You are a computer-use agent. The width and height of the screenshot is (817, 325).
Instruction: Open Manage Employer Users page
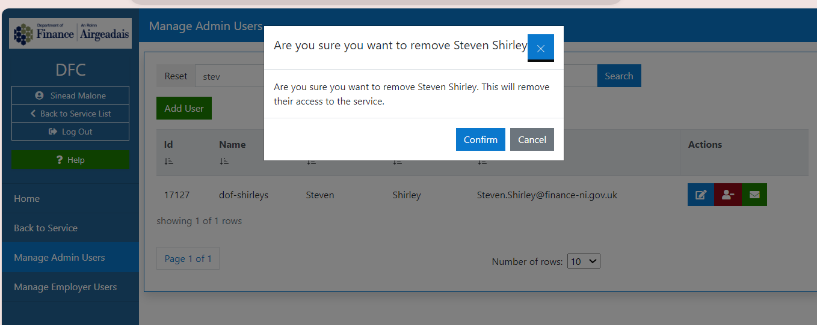click(66, 287)
